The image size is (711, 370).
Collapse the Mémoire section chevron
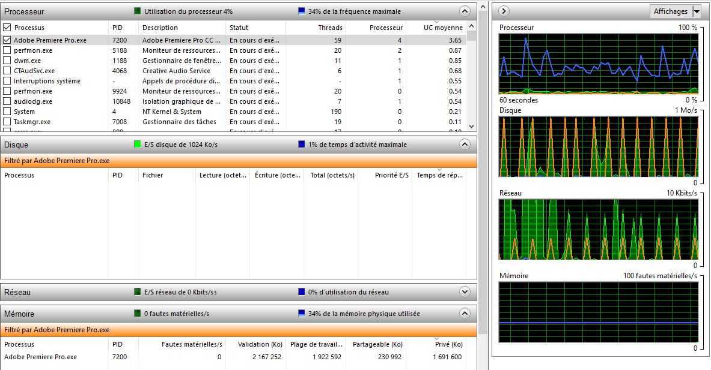point(464,314)
